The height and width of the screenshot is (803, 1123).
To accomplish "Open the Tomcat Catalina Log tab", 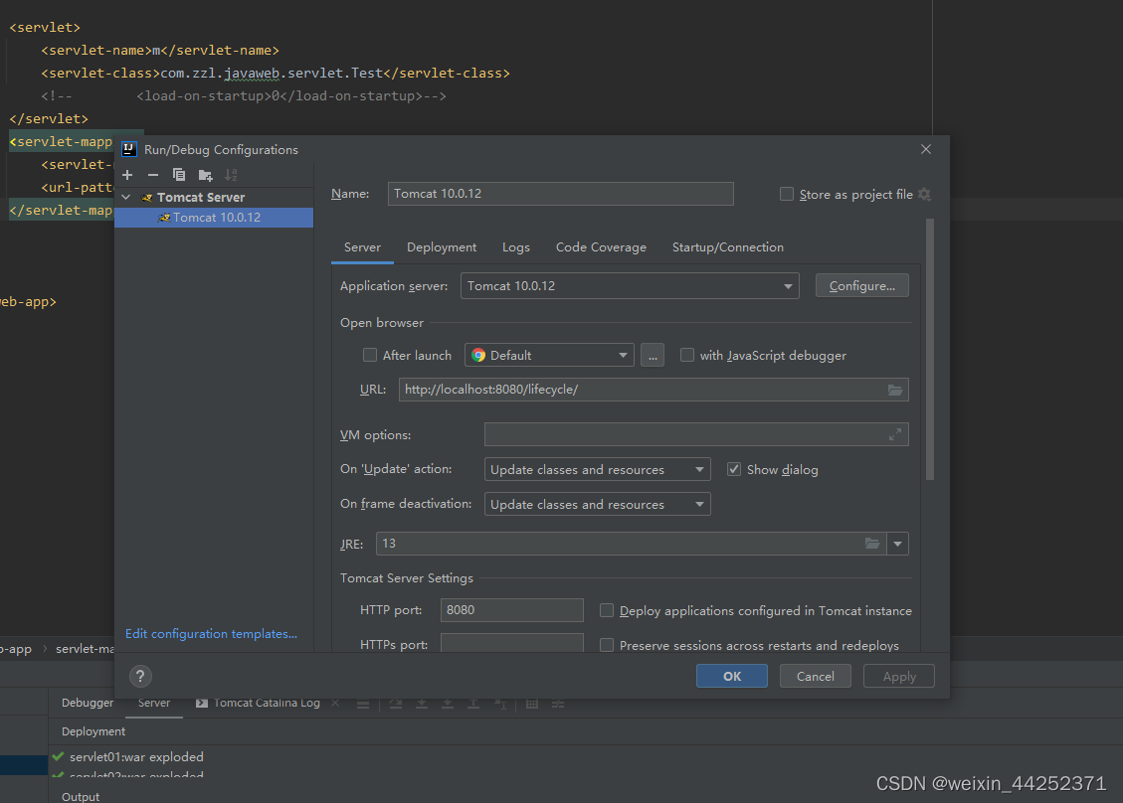I will point(267,703).
